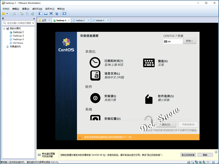The height and width of the screenshot is (164, 219).
Task: Click the CentOS logo in installer sidebar
Action: pos(66,45)
